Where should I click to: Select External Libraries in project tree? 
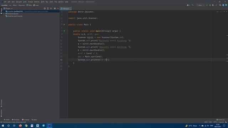coord(12,14)
